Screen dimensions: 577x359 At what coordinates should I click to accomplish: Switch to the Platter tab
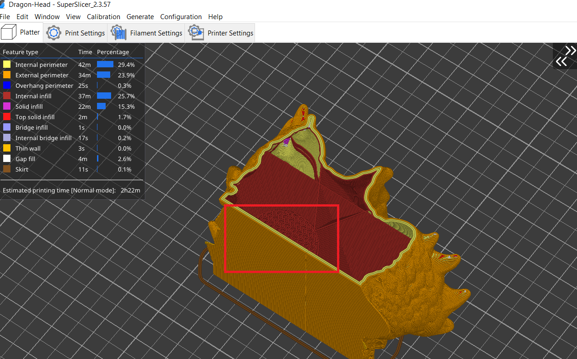click(21, 33)
